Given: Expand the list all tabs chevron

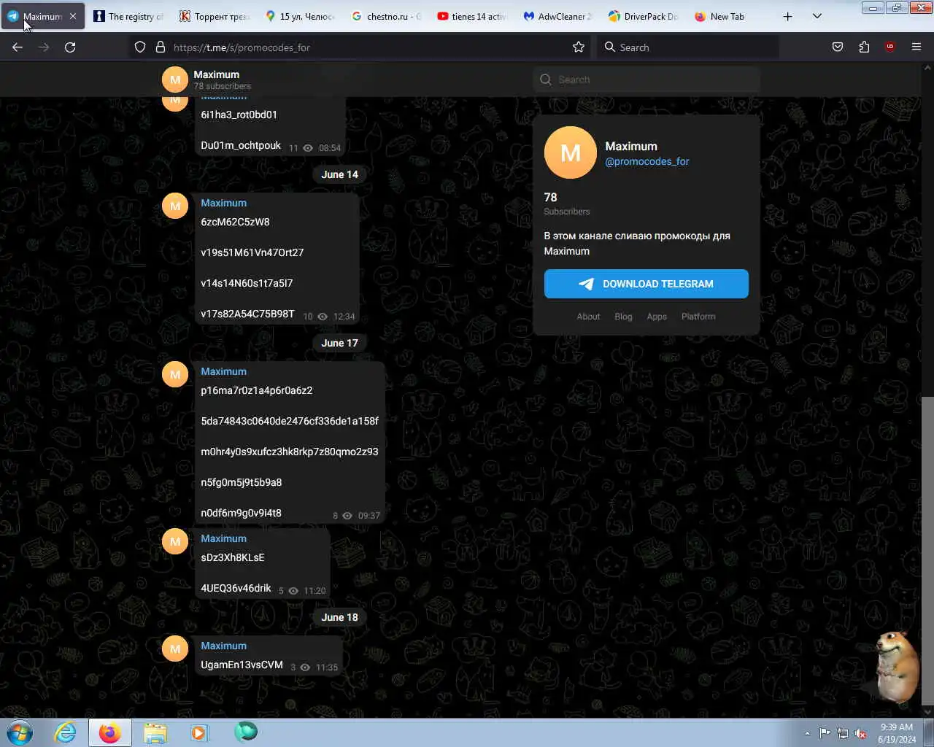Looking at the screenshot, I should pyautogui.click(x=817, y=16).
